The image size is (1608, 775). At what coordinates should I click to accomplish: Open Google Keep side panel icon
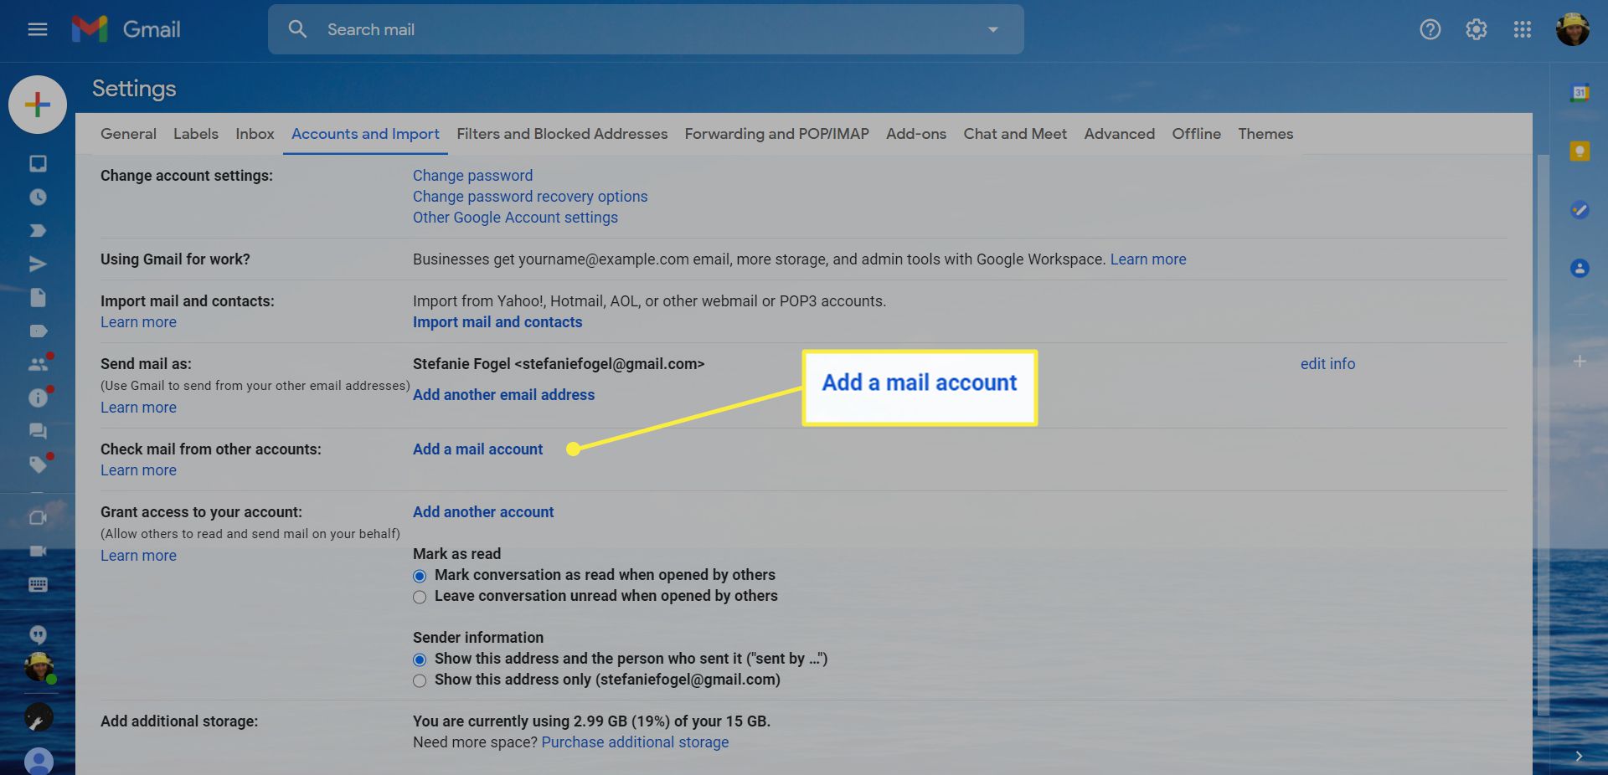pyautogui.click(x=1580, y=151)
